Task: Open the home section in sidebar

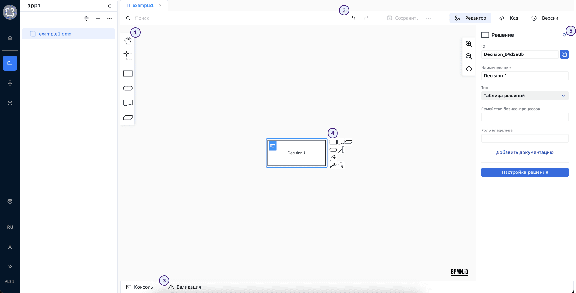Action: pyautogui.click(x=10, y=38)
